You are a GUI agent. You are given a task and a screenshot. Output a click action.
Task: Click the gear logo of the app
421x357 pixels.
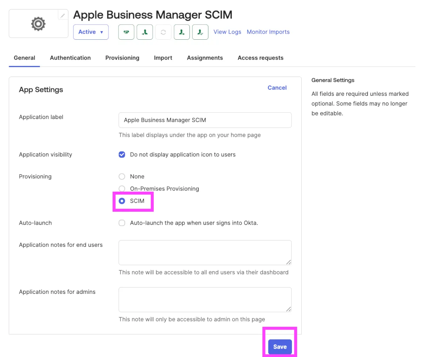pyautogui.click(x=38, y=24)
